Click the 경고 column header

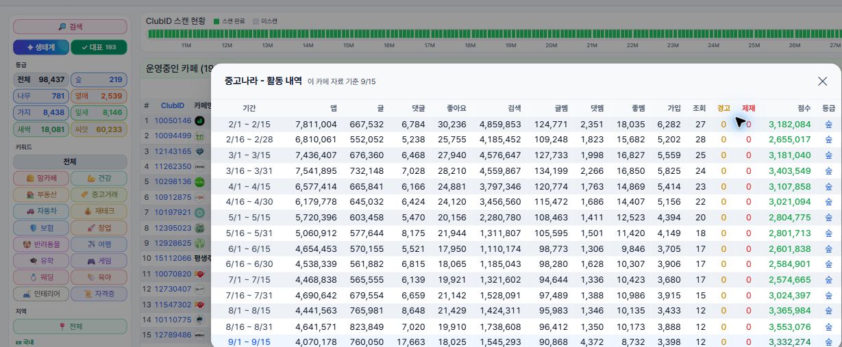tap(723, 108)
